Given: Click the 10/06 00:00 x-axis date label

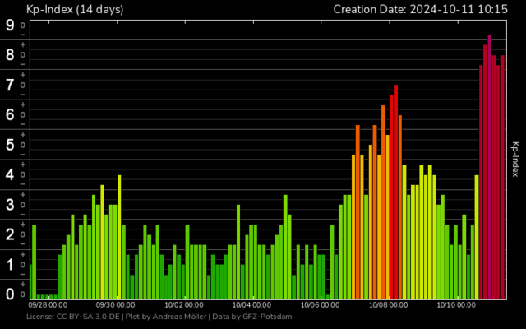Looking at the screenshot, I should (x=321, y=304).
